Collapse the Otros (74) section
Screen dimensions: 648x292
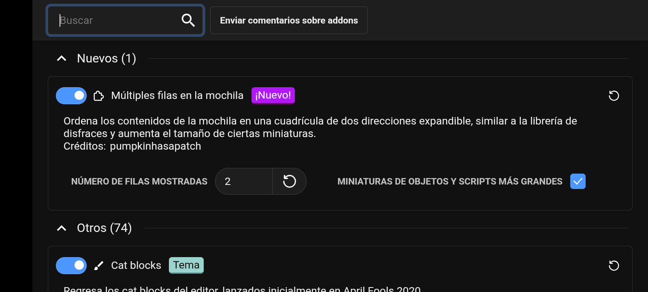pos(62,228)
